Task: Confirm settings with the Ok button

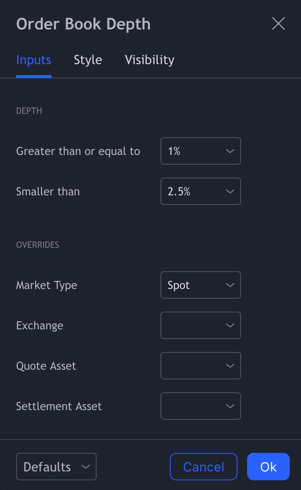Action: tap(268, 467)
